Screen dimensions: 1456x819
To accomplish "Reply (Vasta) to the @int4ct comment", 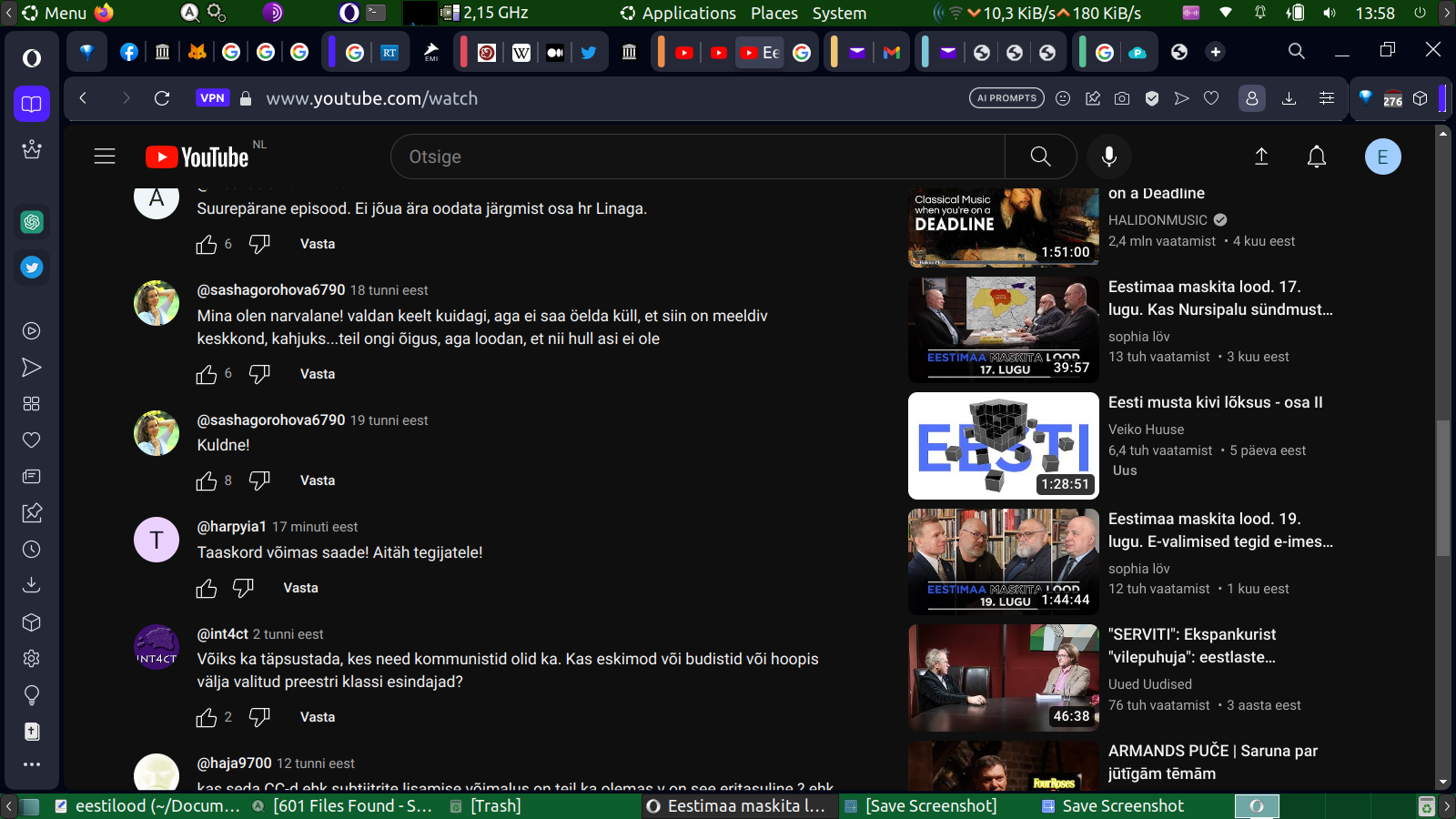I will click(318, 717).
